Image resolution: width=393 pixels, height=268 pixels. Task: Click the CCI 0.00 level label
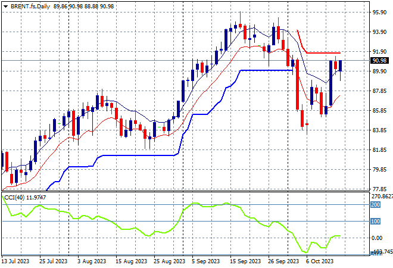pyautogui.click(x=378, y=238)
